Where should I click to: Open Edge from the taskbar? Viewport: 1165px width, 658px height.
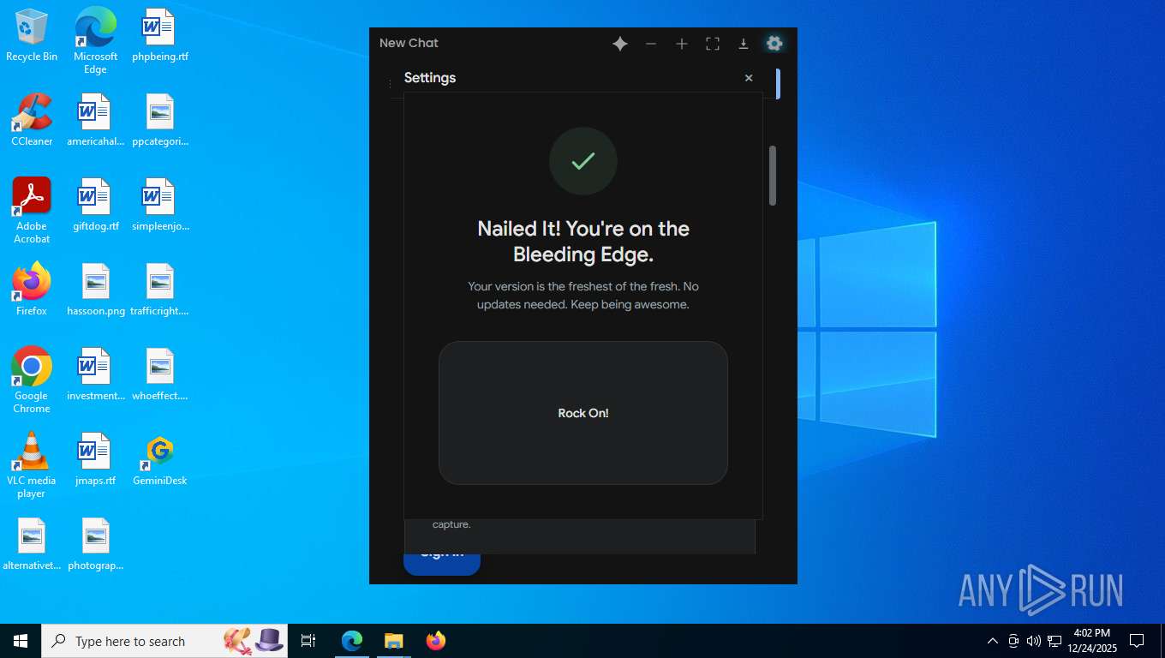tap(352, 641)
